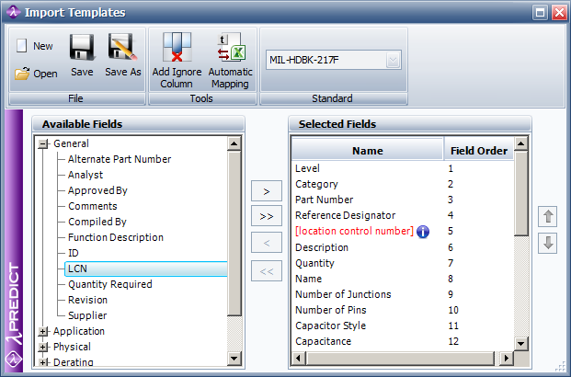
Task: Click the Field Order column header
Action: [x=479, y=151]
